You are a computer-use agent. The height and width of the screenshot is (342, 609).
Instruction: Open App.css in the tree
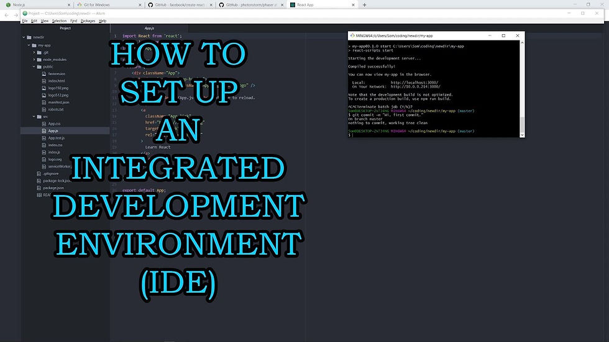click(x=55, y=124)
